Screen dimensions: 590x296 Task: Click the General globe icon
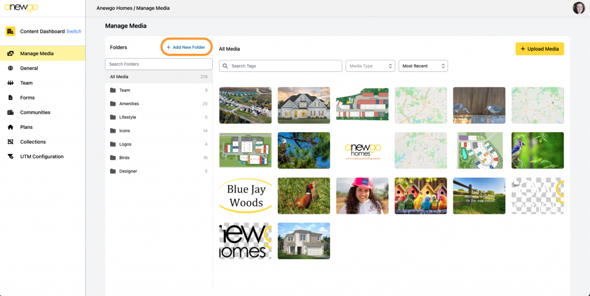click(x=10, y=68)
